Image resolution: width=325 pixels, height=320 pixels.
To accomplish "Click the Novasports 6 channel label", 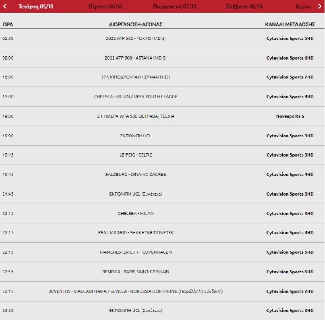I will tap(290, 116).
